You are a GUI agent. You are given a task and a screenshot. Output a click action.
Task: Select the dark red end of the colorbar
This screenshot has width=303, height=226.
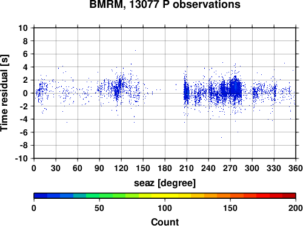(x=289, y=196)
